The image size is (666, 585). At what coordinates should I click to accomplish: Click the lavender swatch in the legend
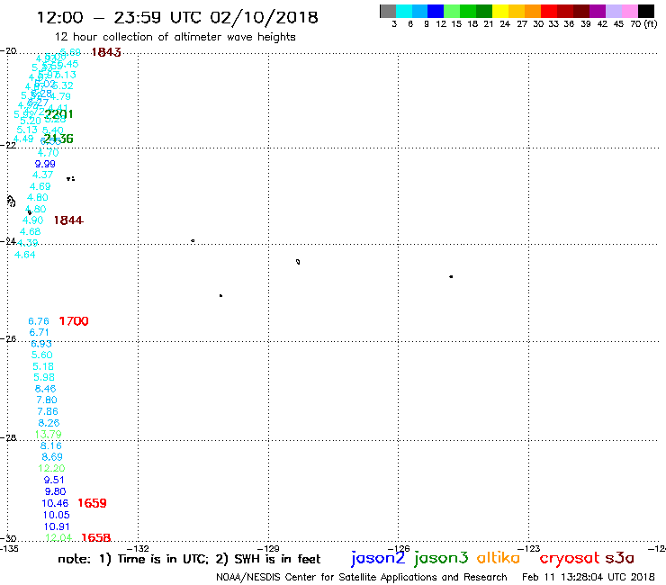coord(614,11)
